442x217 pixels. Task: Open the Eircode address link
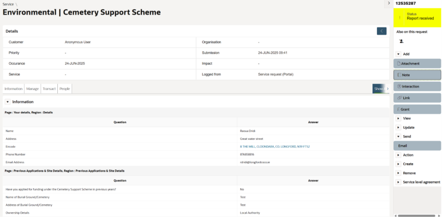click(x=275, y=147)
